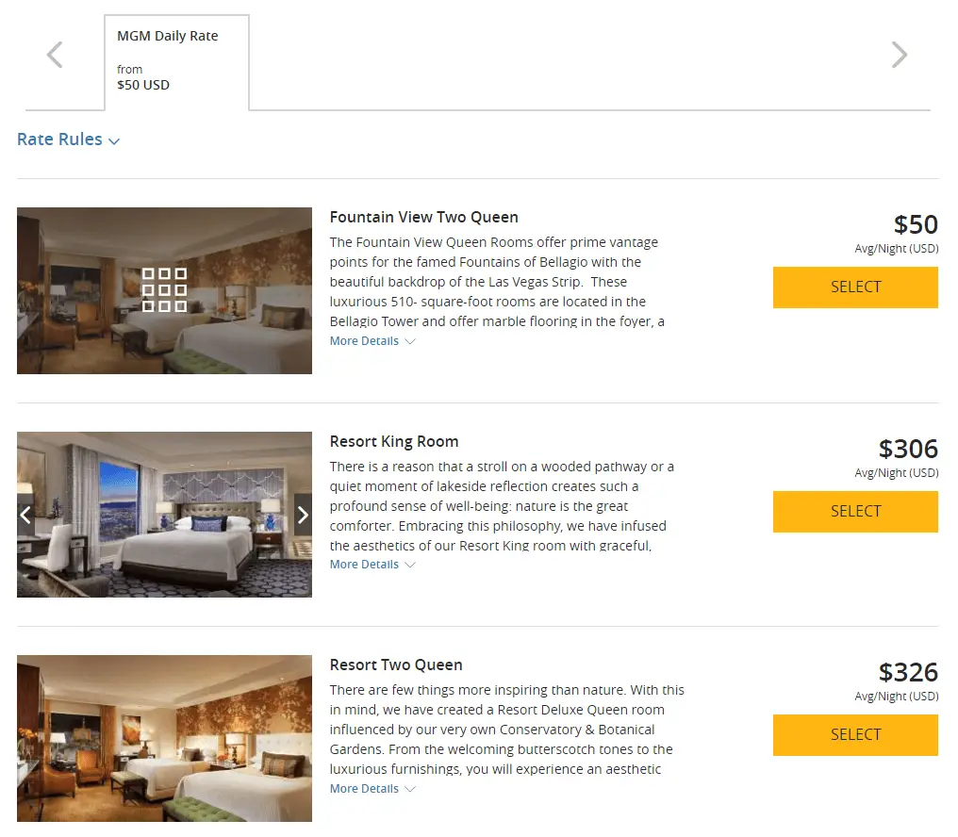This screenshot has width=958, height=837.
Task: Click the previous rate arrow at top left
Action: coord(55,55)
